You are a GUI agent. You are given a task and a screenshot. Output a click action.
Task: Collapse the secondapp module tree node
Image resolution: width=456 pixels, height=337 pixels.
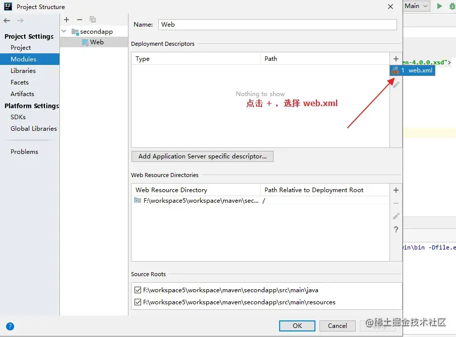(64, 31)
